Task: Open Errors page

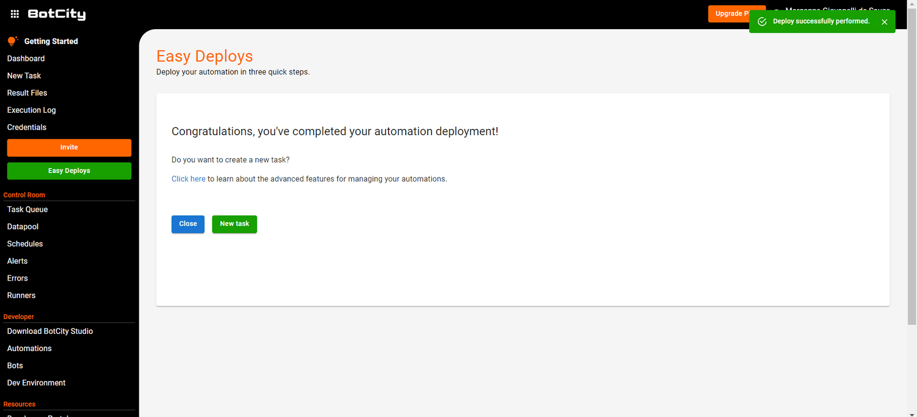Action: [x=17, y=278]
